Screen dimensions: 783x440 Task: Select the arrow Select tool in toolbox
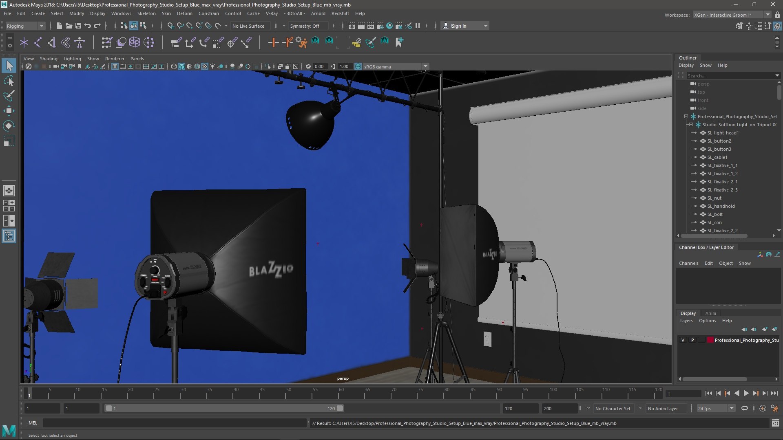coord(9,66)
